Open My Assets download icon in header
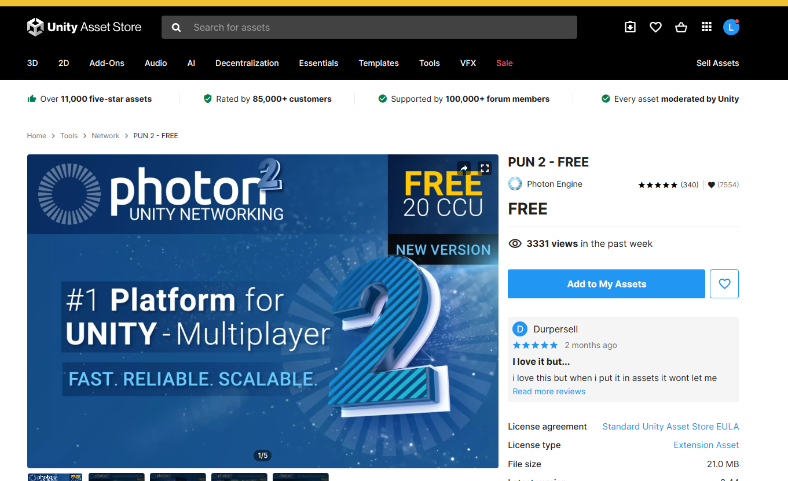This screenshot has height=481, width=788. pyautogui.click(x=631, y=27)
